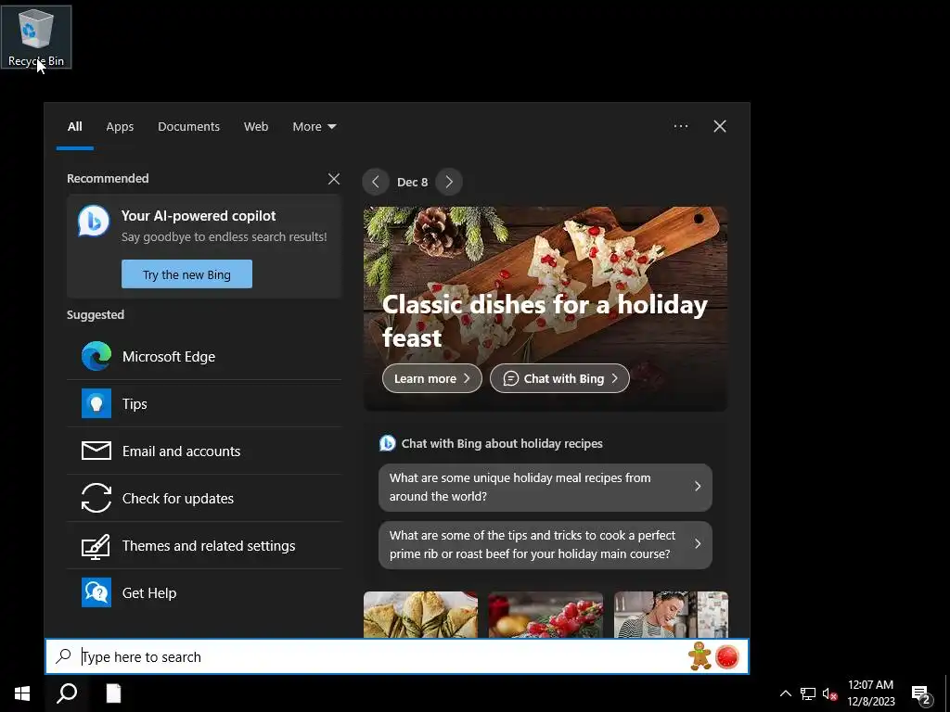Open the Tips app icon
The image size is (950, 712).
[x=96, y=404]
